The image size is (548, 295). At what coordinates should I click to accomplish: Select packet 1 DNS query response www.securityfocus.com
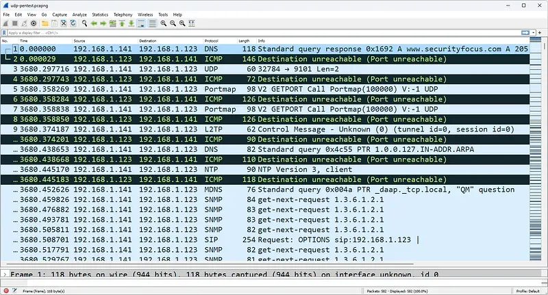click(265, 49)
